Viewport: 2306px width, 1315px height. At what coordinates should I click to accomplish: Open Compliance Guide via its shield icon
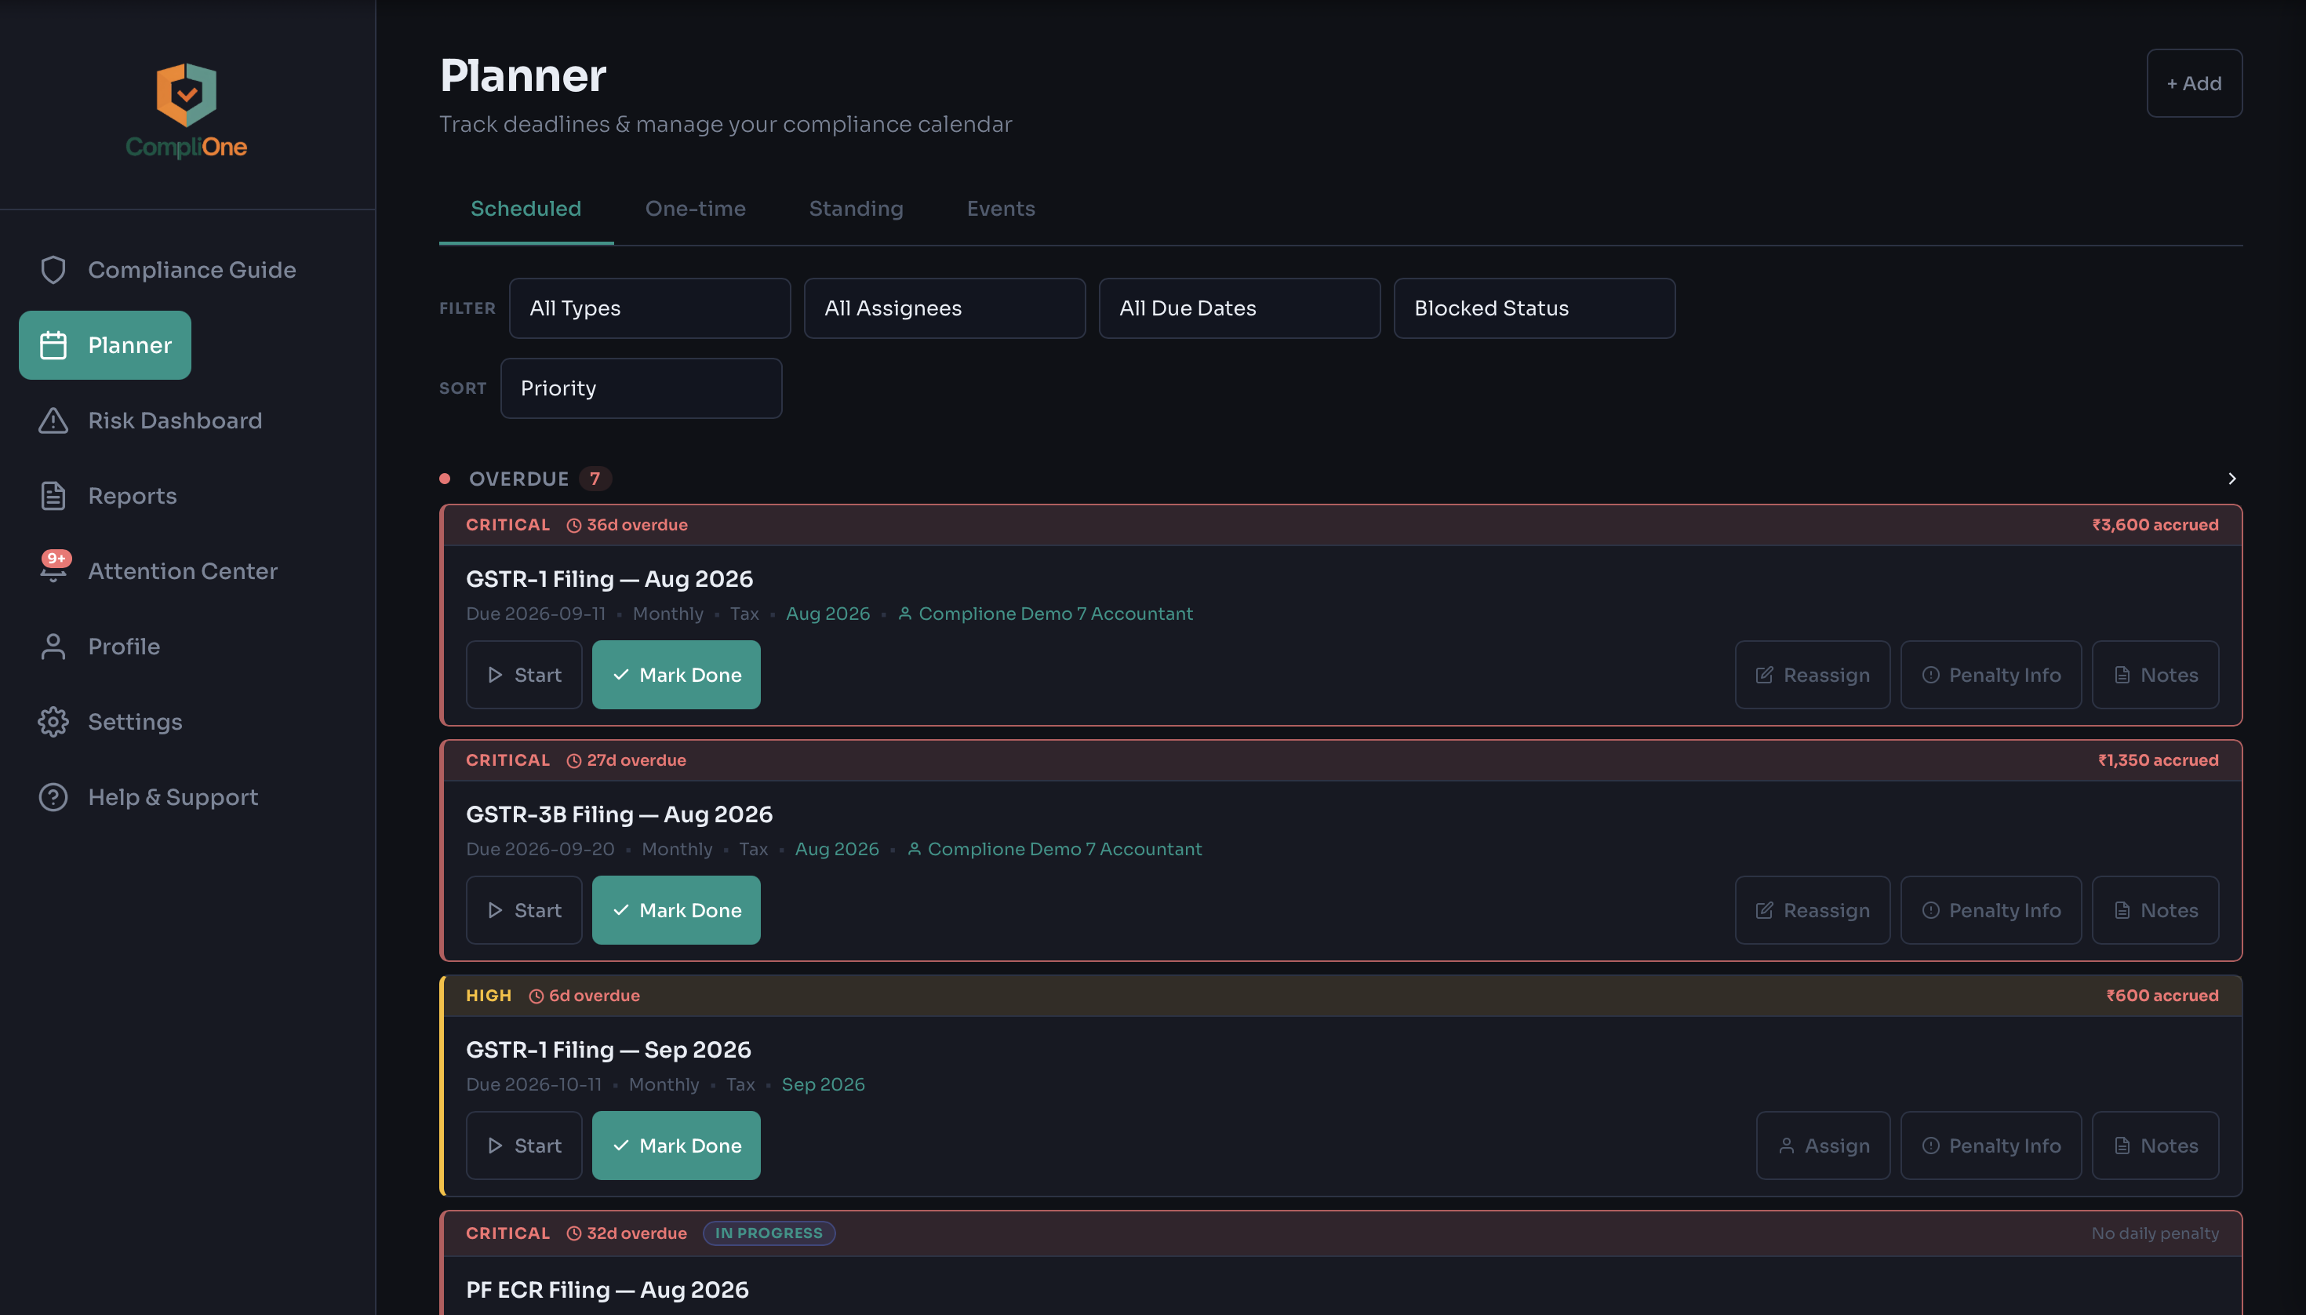(53, 269)
